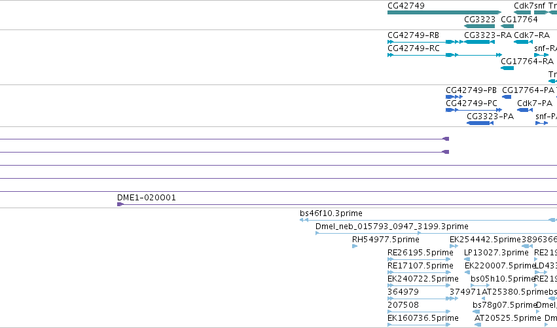Select the RE26195.5prime alignment glyph
The width and height of the screenshot is (557, 328).
tap(419, 259)
